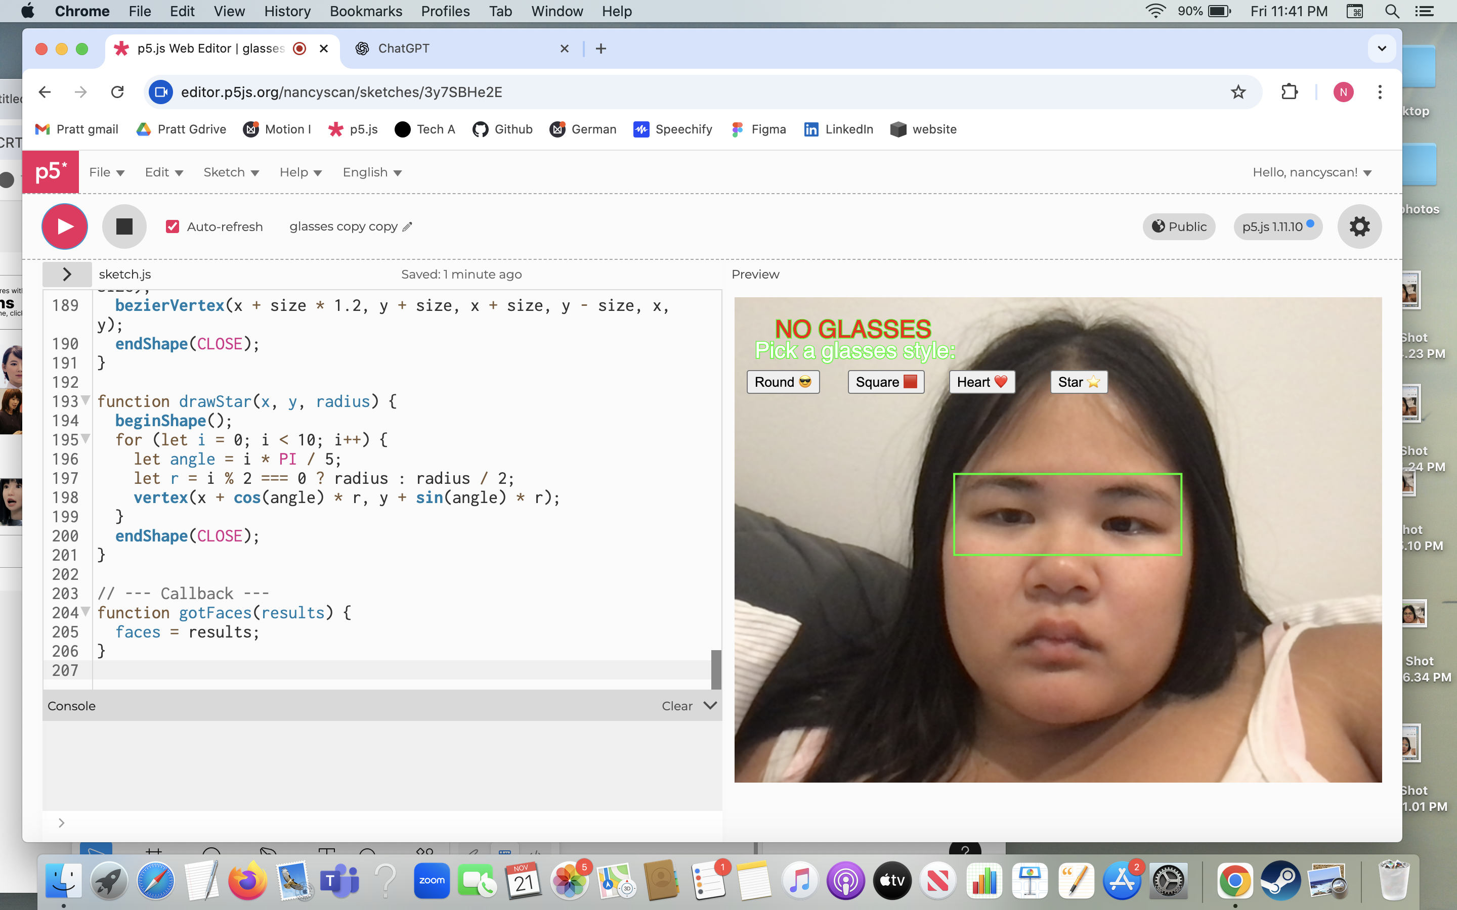This screenshot has width=1457, height=910.
Task: Reload the page in Chrome
Action: point(117,92)
